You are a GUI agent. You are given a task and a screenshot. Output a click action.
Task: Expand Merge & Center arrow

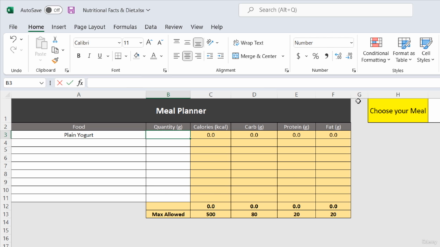point(283,56)
